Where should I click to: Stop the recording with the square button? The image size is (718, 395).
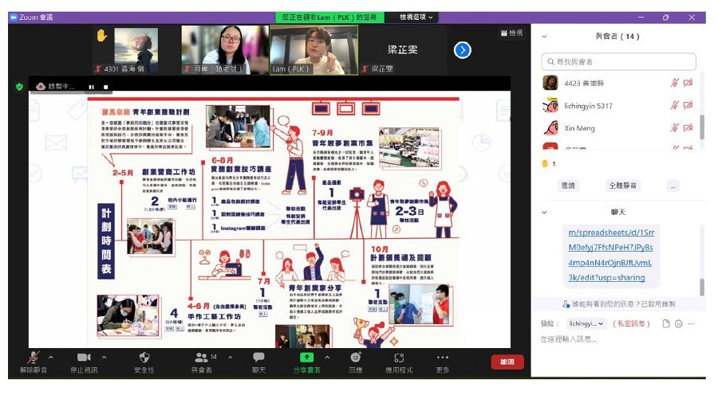106,87
